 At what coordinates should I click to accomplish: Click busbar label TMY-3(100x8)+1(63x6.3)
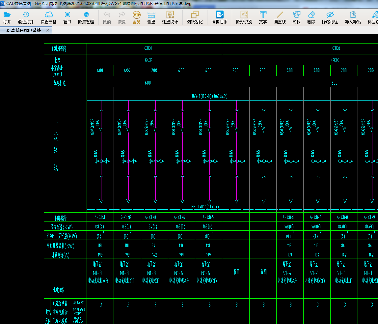point(209,96)
